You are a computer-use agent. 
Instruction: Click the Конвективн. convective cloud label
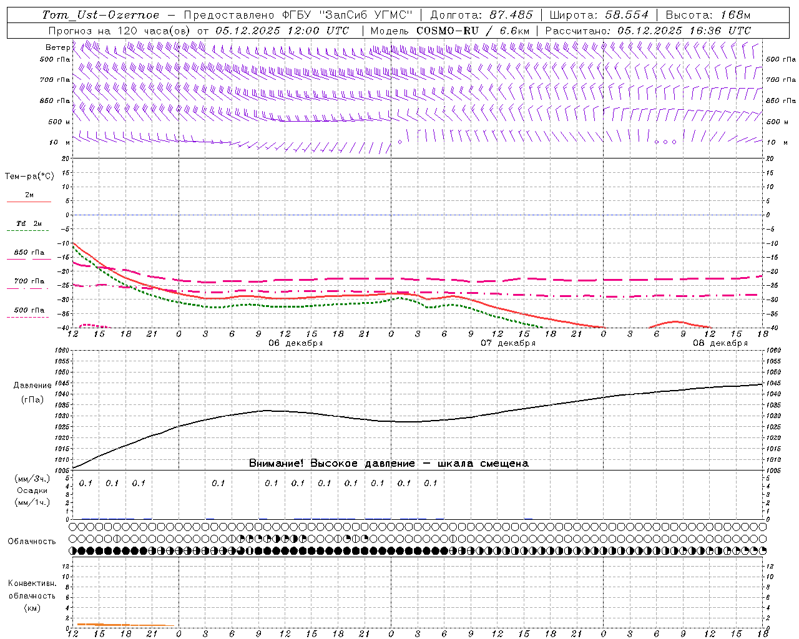coord(32,583)
